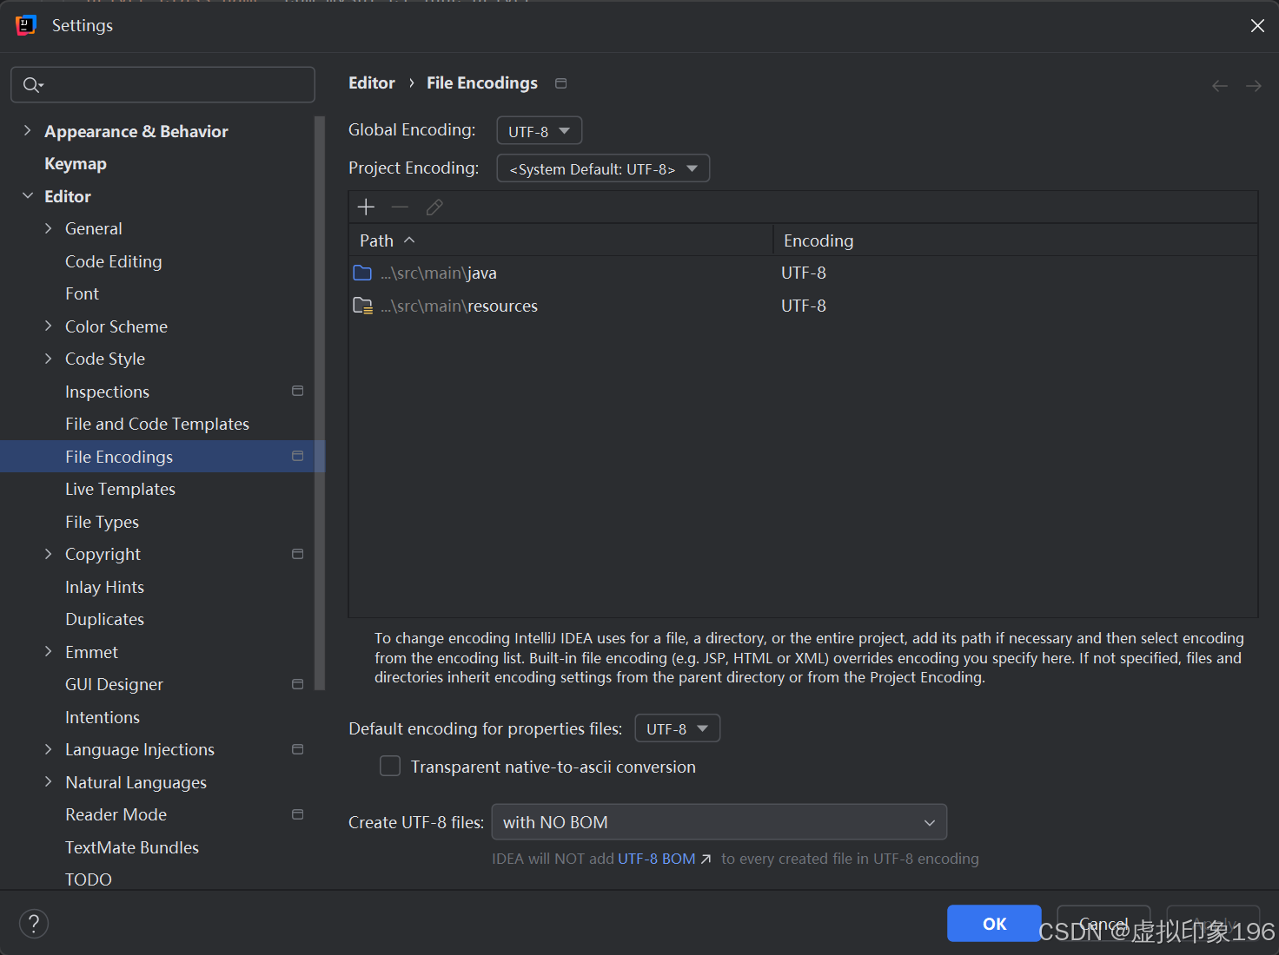
Task: Add a new path encoding entry
Action: click(x=366, y=207)
